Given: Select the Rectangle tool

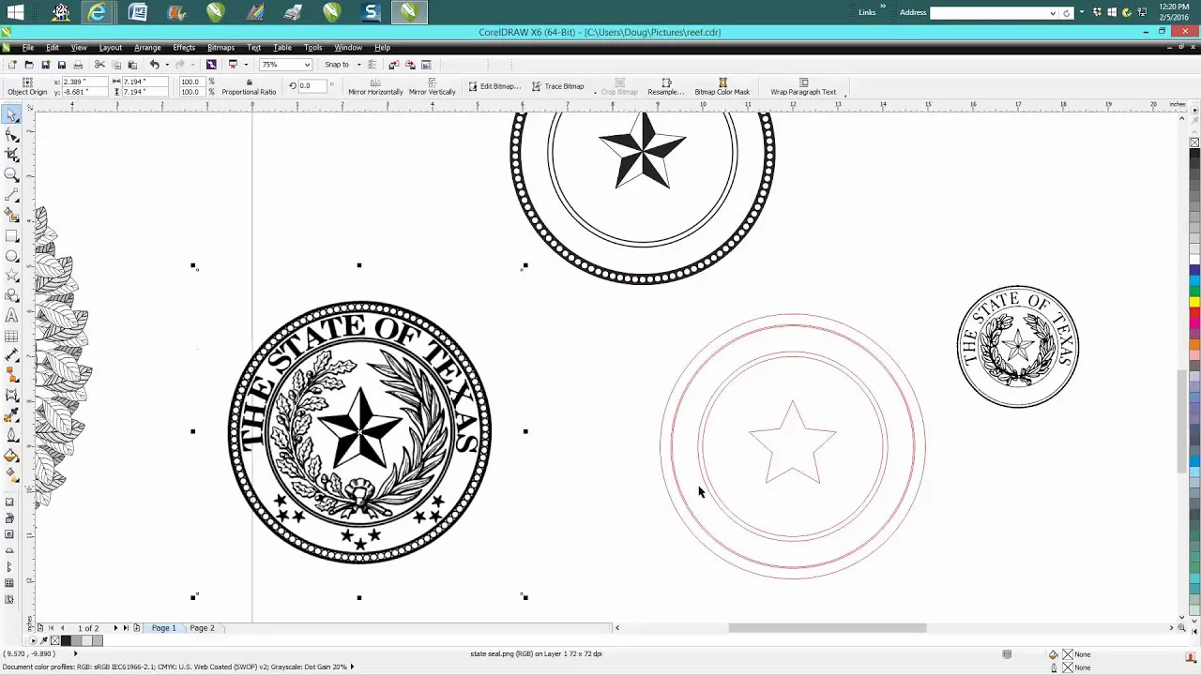Looking at the screenshot, I should (x=11, y=236).
